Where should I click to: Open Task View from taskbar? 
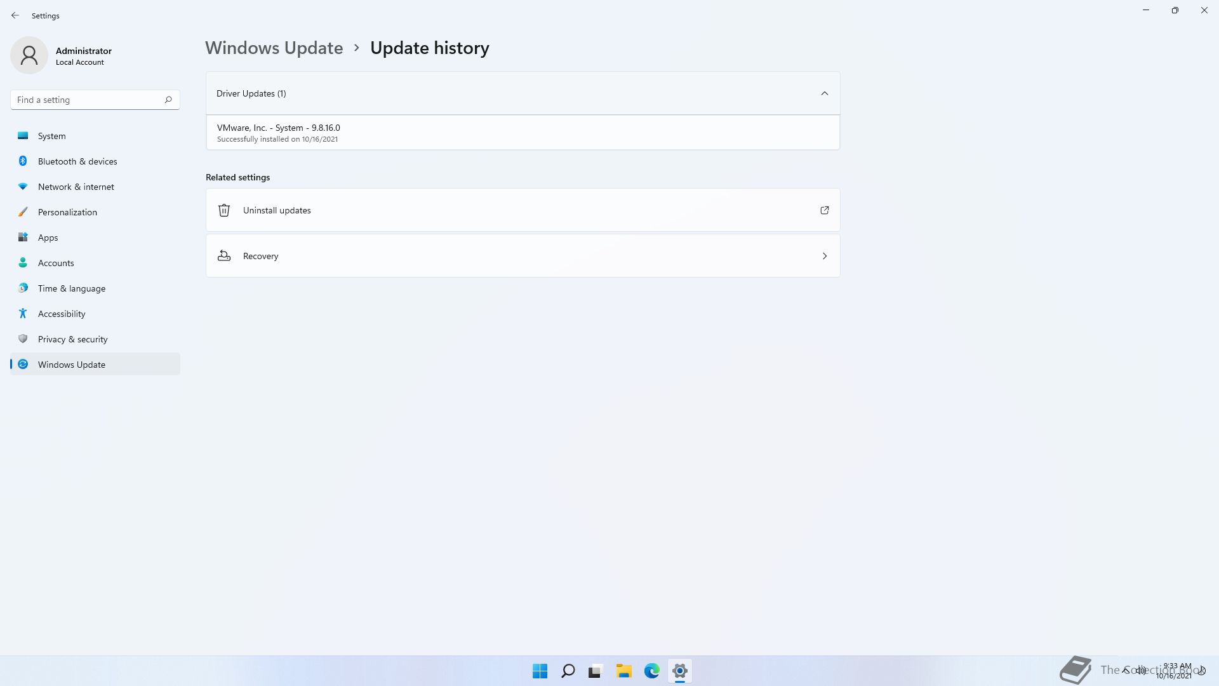596,671
